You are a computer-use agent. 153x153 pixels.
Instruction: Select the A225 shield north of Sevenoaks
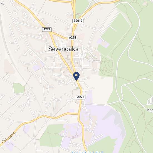(x=73, y=38)
